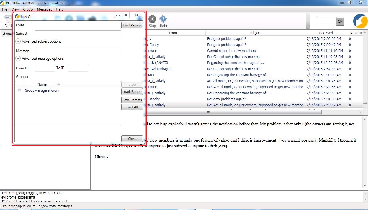Viewport: 368px width, 210px height.
Task: Minimize the Find All dialog
Action: pyautogui.click(x=118, y=15)
